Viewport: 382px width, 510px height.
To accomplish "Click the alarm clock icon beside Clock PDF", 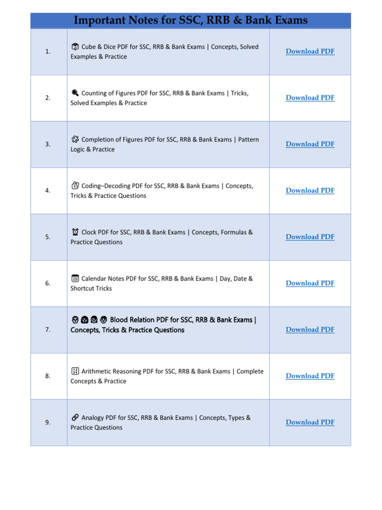I will 75,232.
